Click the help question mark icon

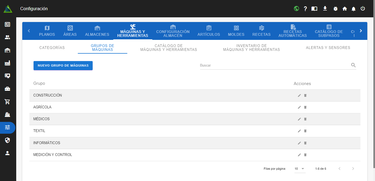pyautogui.click(x=305, y=9)
